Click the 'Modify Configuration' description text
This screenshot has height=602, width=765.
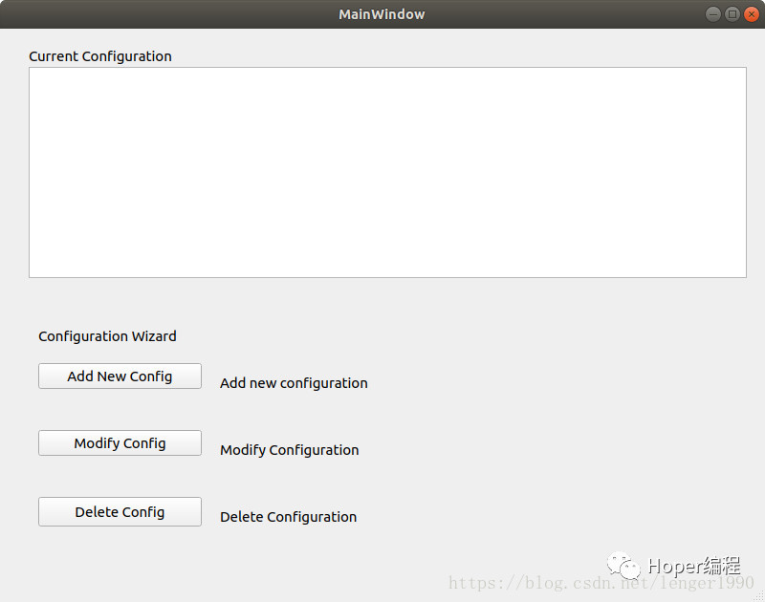point(290,450)
